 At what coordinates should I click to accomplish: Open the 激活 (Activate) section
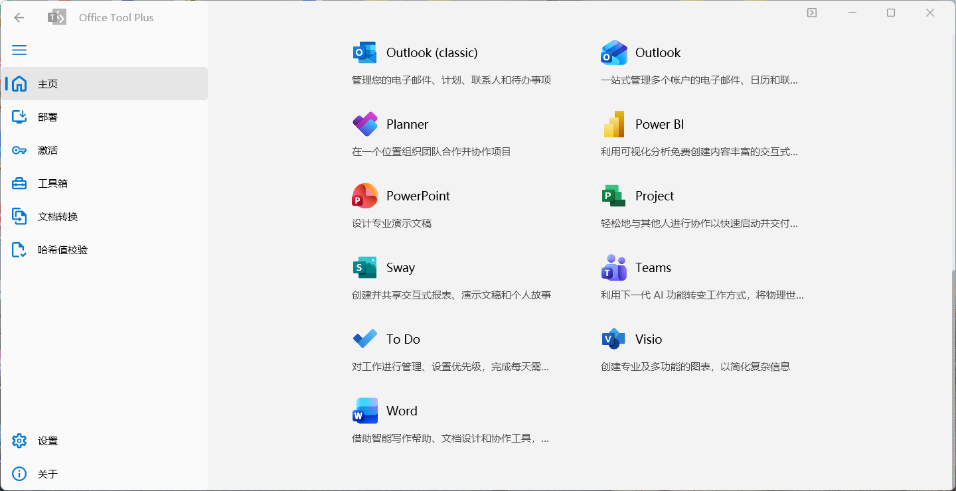coord(48,151)
